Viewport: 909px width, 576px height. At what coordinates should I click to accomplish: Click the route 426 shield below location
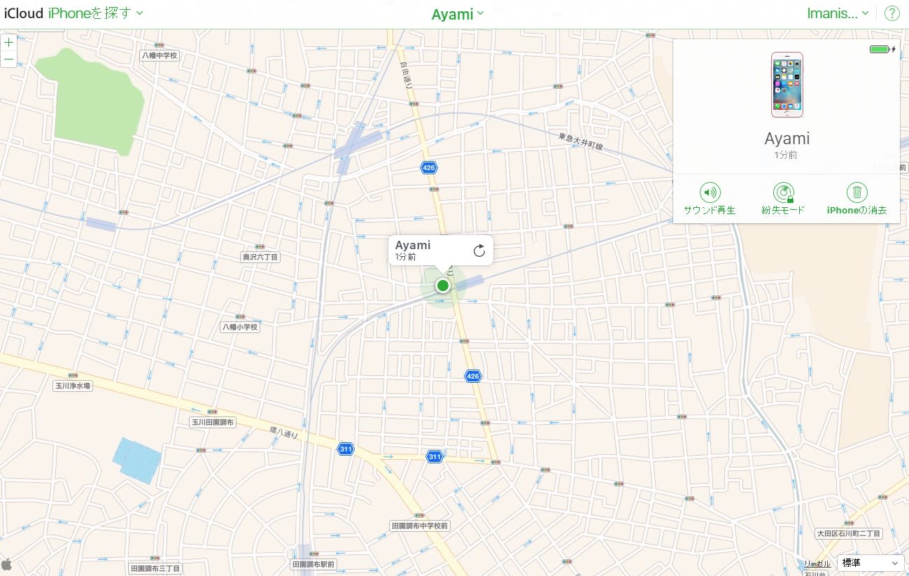[x=473, y=376]
